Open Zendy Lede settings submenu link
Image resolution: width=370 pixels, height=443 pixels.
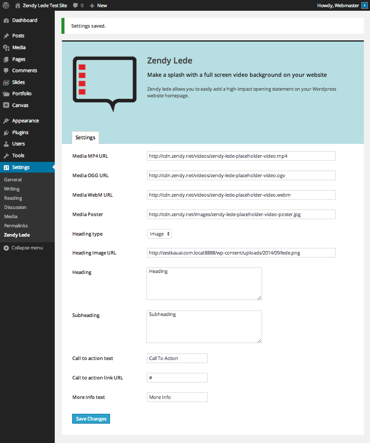(17, 235)
